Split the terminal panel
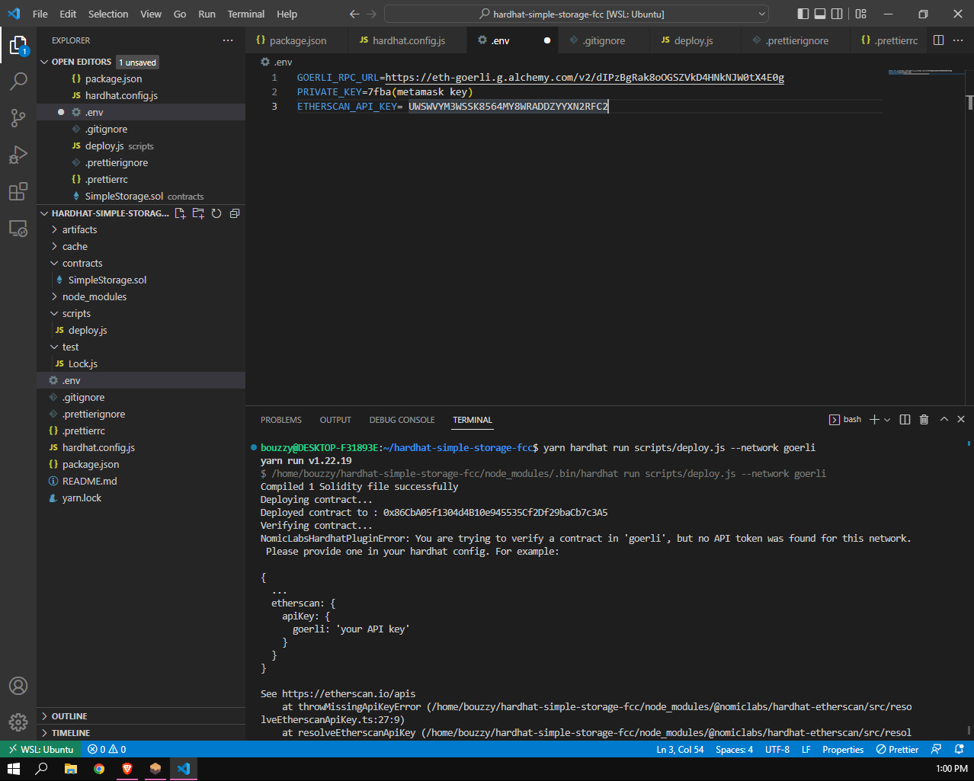This screenshot has height=781, width=974. pos(905,420)
